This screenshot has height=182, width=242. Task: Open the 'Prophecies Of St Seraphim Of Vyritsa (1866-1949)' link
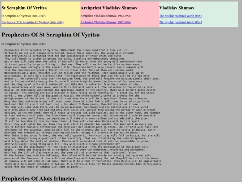(x=33, y=22)
